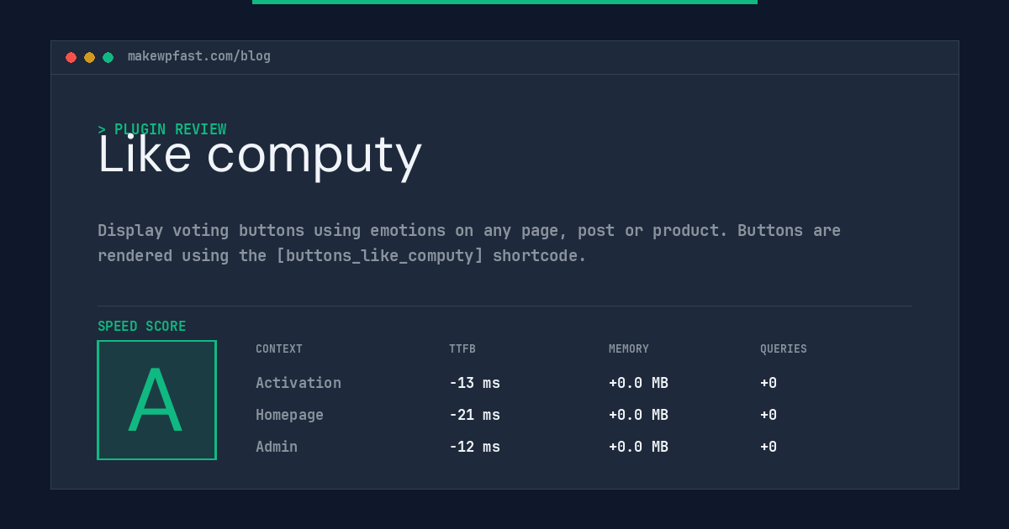Click the Activation memory '+0.0 MB' value
This screenshot has height=529, width=1009.
click(x=638, y=383)
